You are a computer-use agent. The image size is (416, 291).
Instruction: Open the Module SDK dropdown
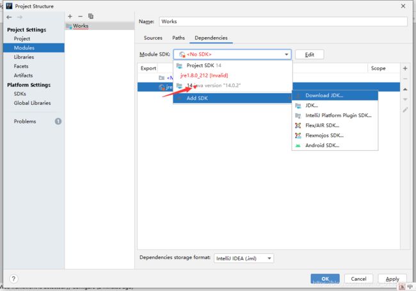(232, 54)
